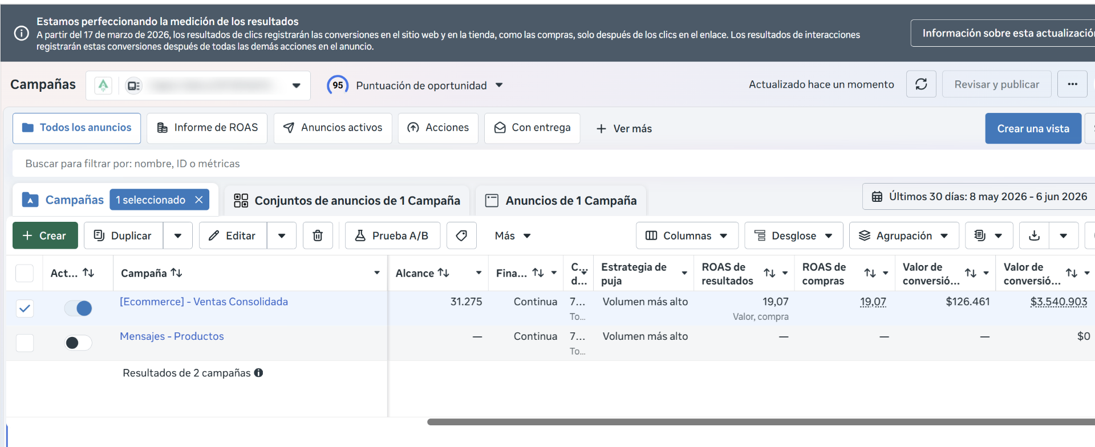Image resolution: width=1095 pixels, height=447 pixels.
Task: Clear the 1 seleccionado filter with X
Action: click(199, 200)
